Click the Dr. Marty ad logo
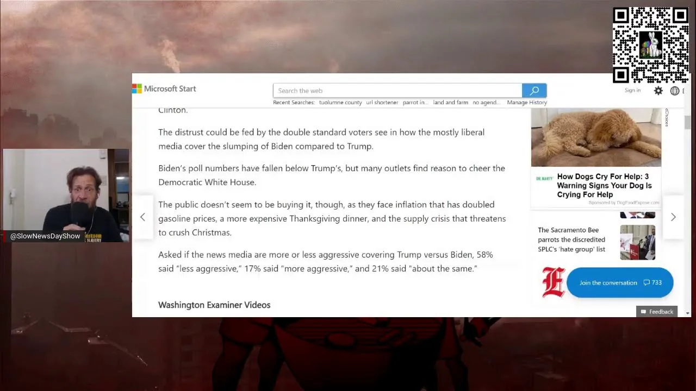This screenshot has height=391, width=696. (x=545, y=179)
